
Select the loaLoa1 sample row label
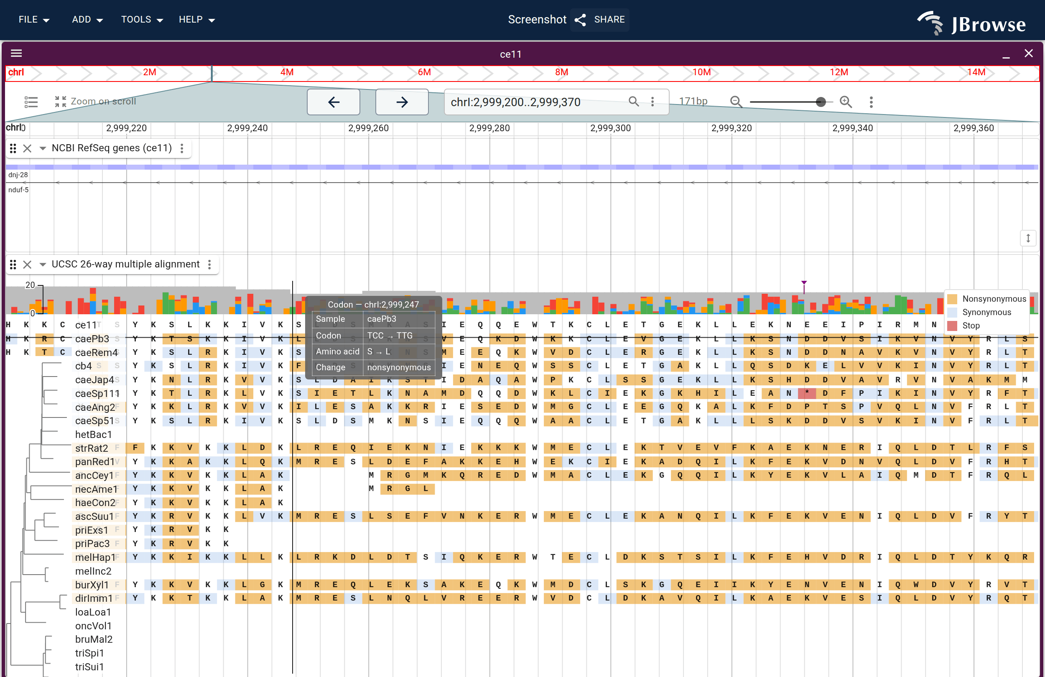(93, 612)
